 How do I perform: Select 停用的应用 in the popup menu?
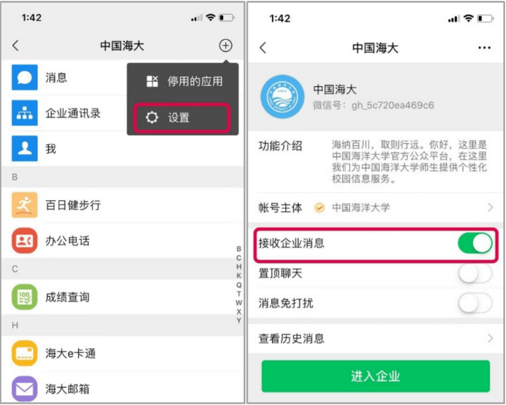(184, 81)
